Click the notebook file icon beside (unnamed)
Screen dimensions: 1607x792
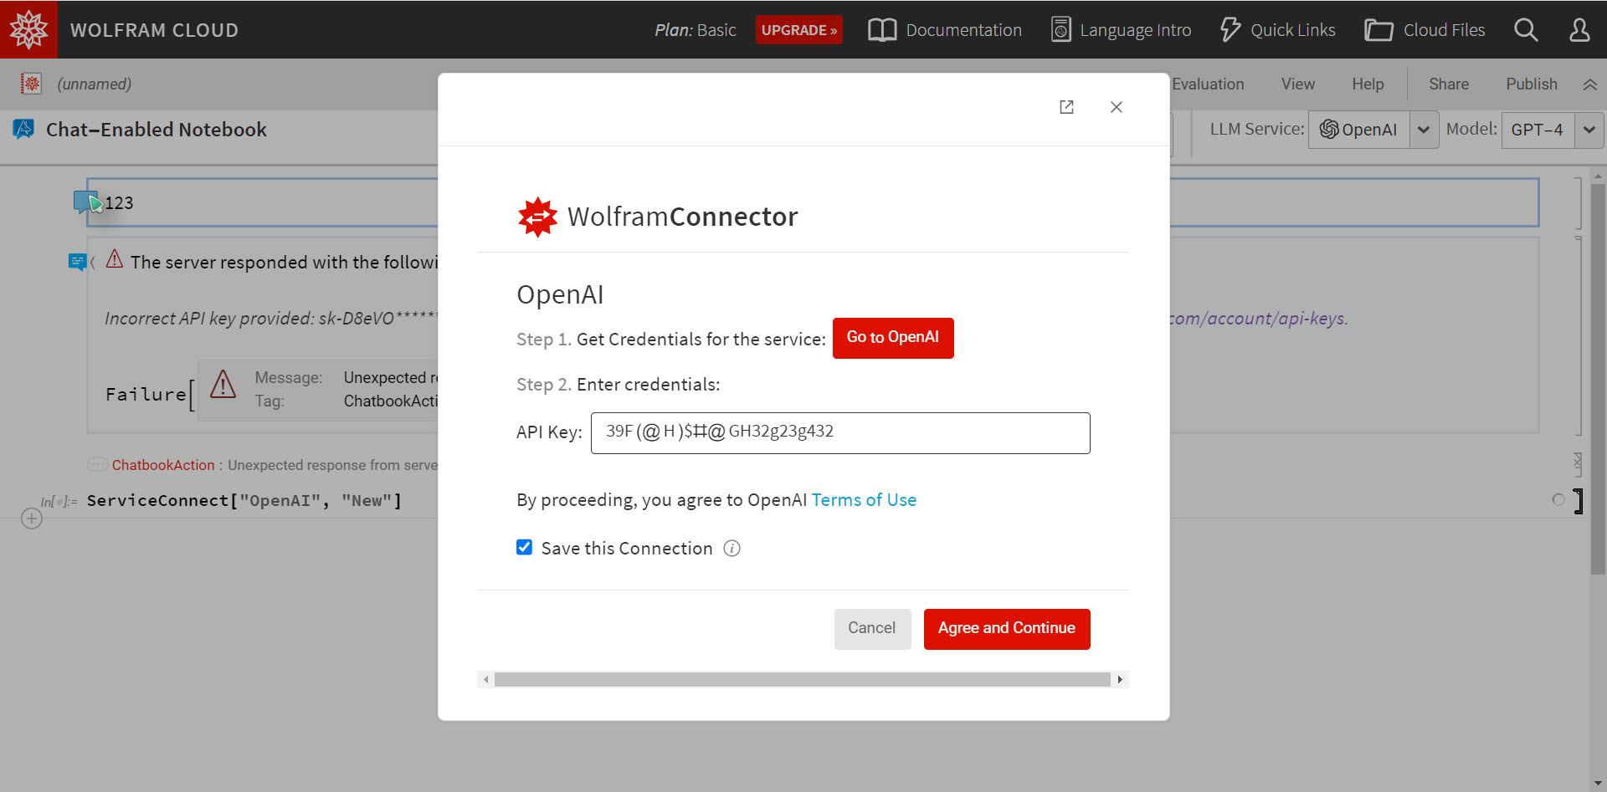pyautogui.click(x=31, y=84)
